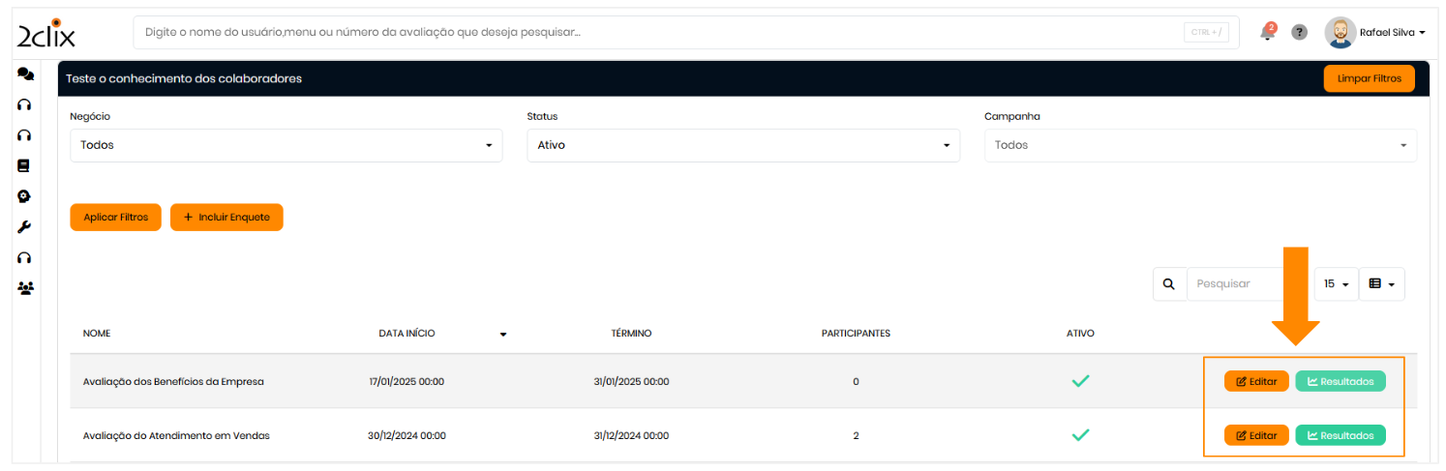Click the book icon in the sidebar

tap(25, 165)
